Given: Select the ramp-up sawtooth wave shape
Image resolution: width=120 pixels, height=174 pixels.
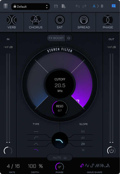Looking at the screenshot, I should (97, 166).
